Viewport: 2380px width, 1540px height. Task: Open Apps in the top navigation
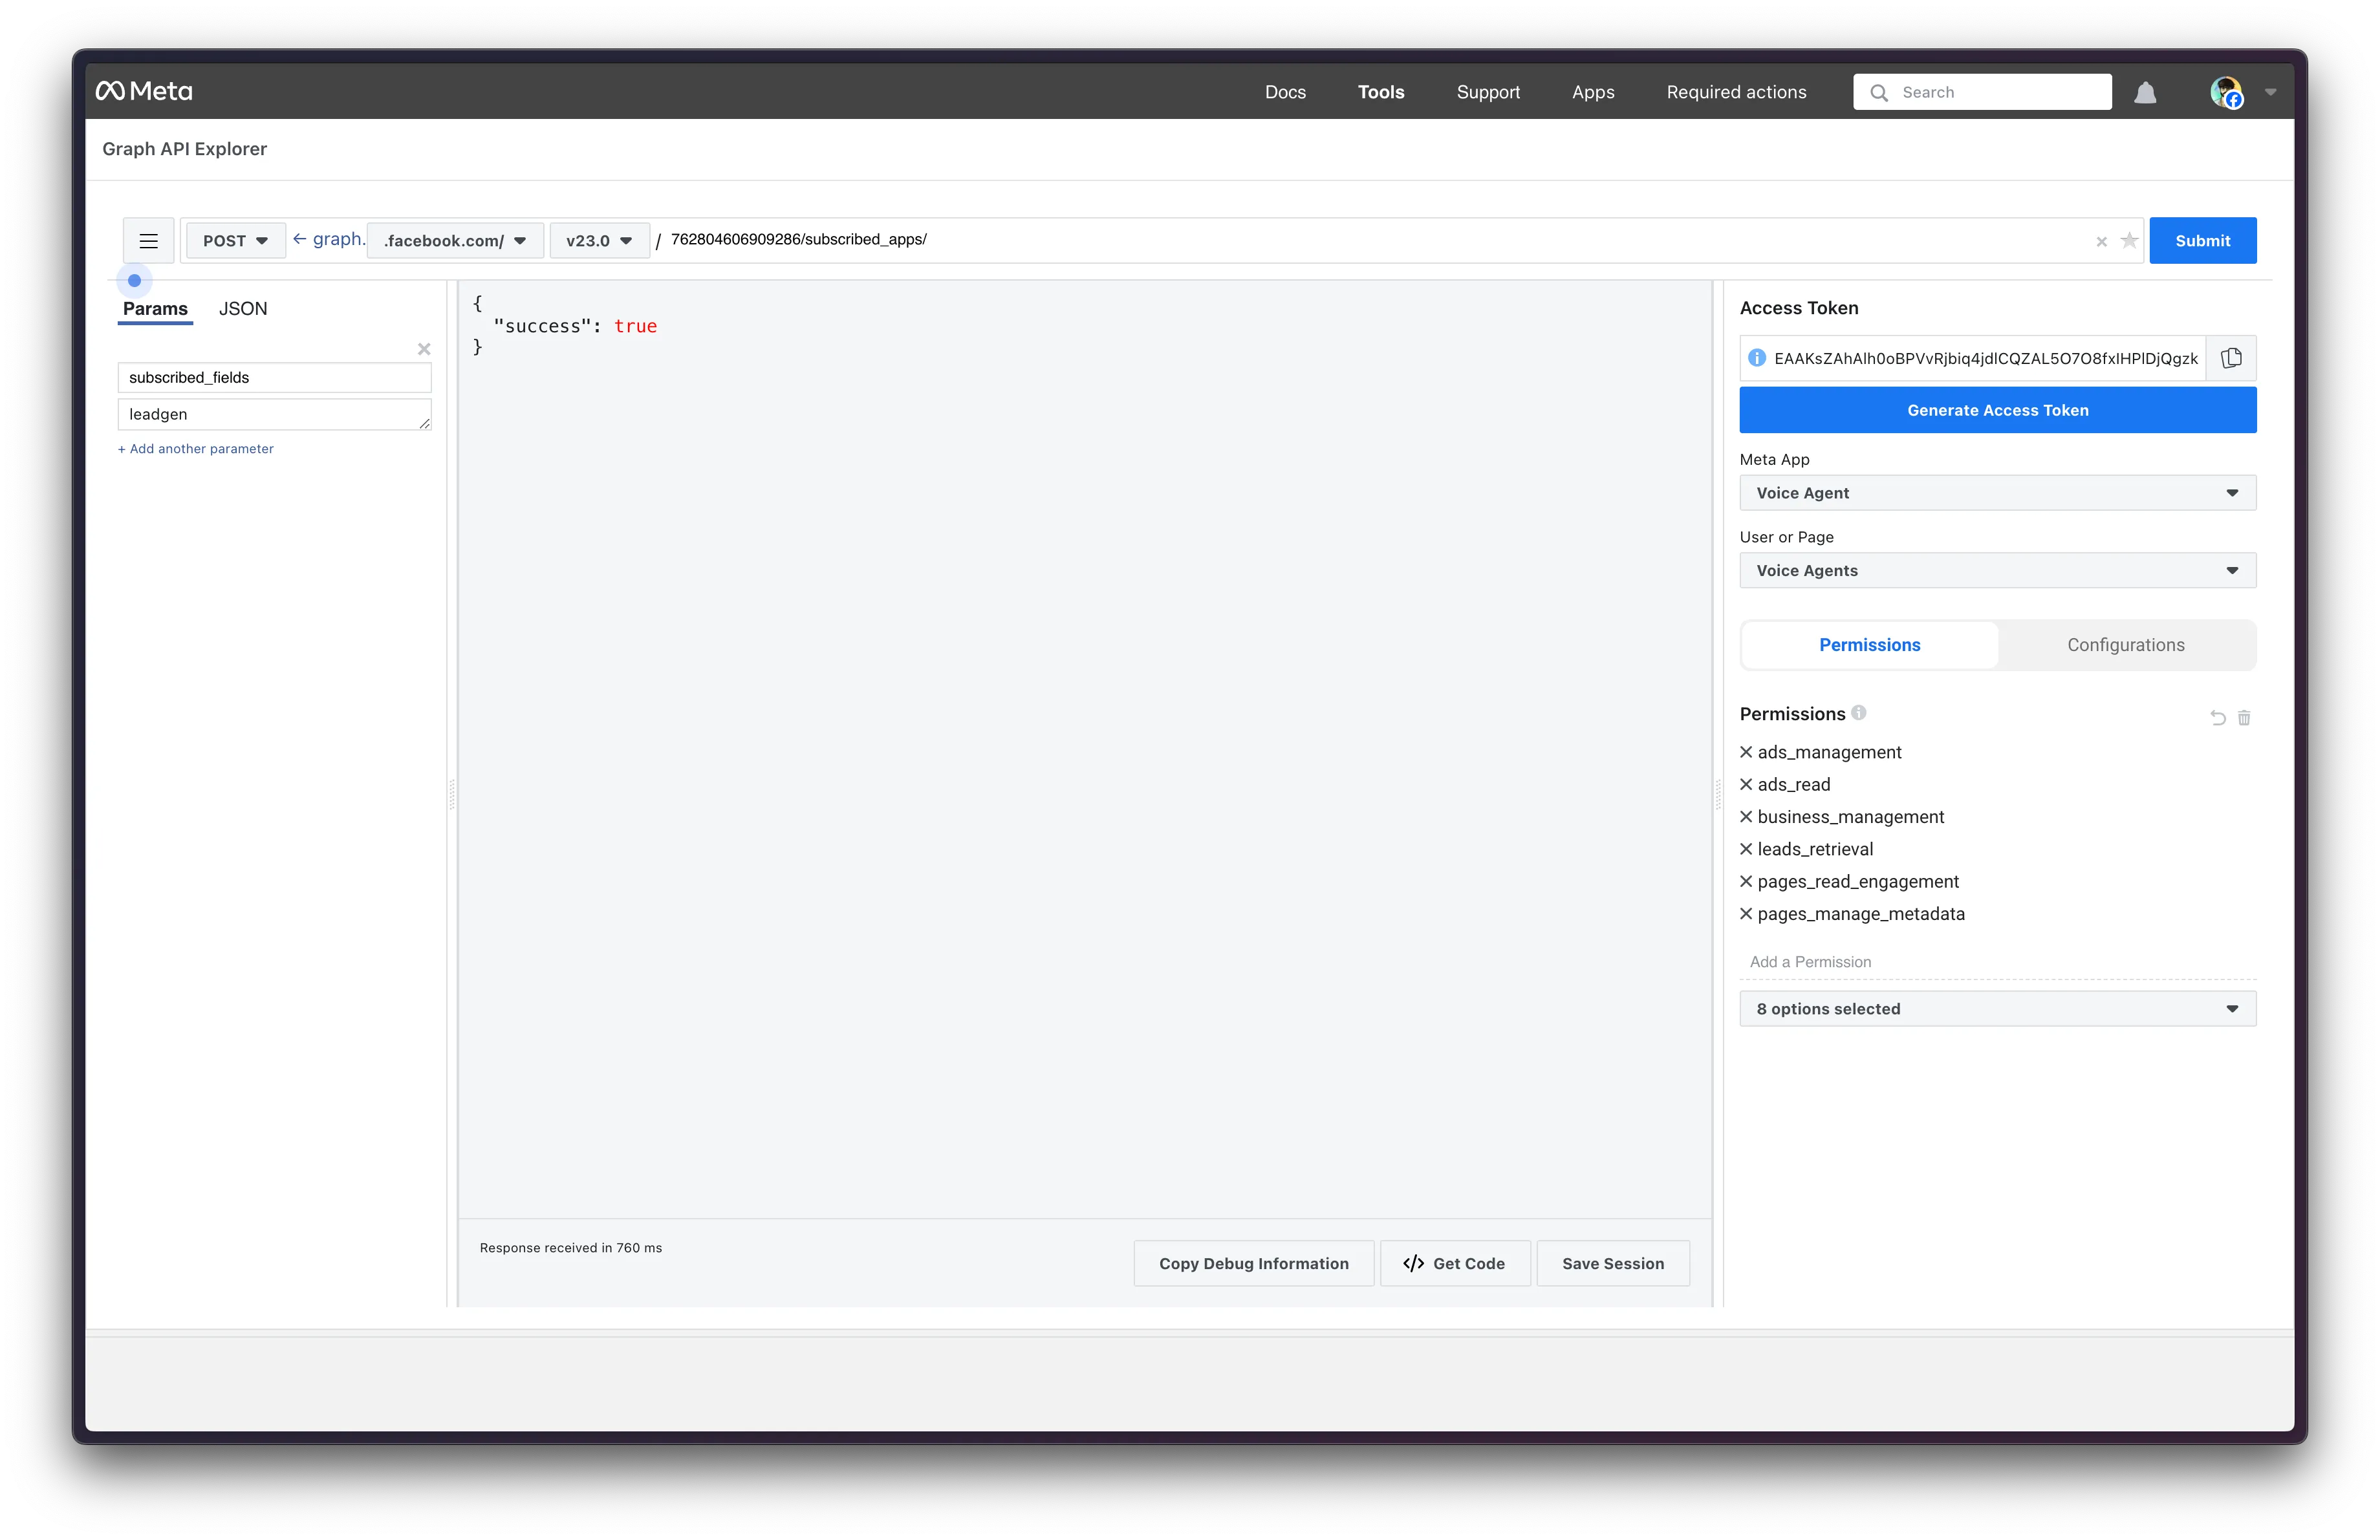(x=1593, y=92)
